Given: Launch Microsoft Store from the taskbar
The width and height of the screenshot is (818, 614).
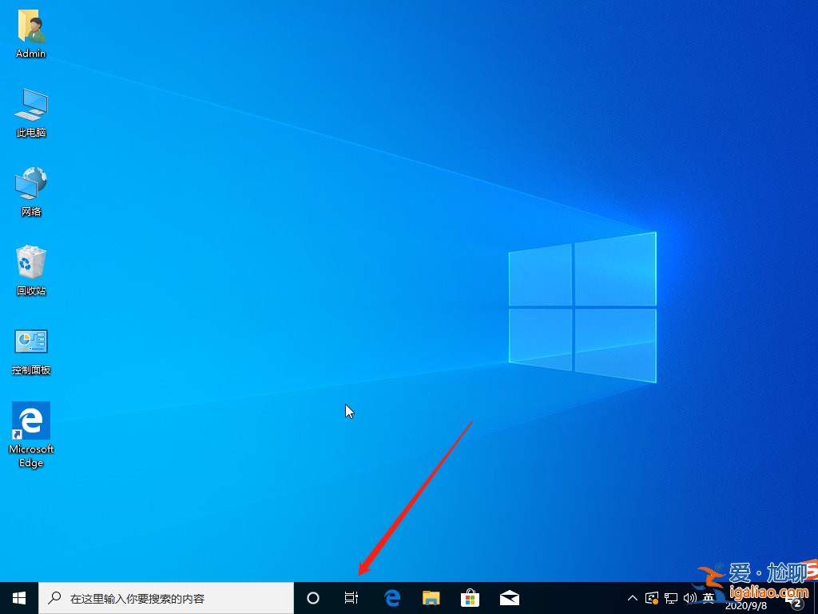Looking at the screenshot, I should [x=470, y=597].
